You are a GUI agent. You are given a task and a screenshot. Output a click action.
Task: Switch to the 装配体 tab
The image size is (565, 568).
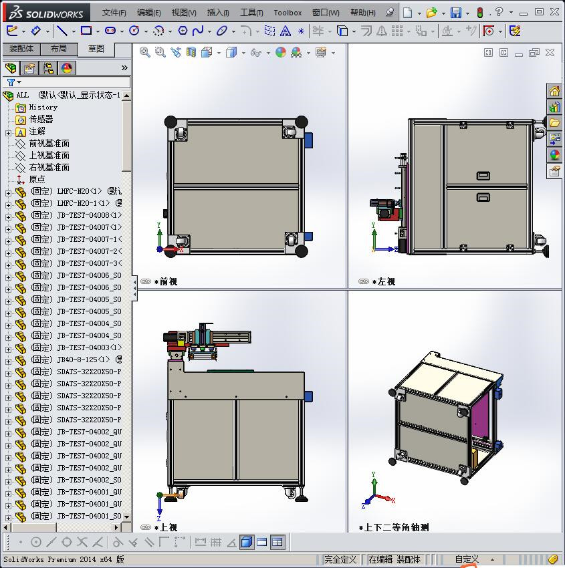click(x=21, y=49)
